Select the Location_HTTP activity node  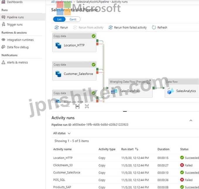tap(74, 42)
